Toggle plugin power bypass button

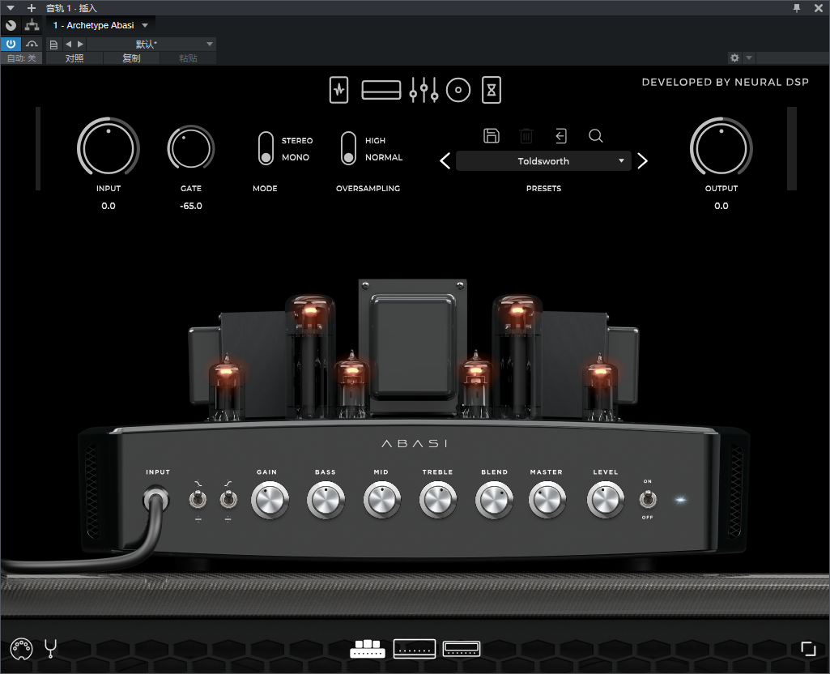click(x=11, y=44)
